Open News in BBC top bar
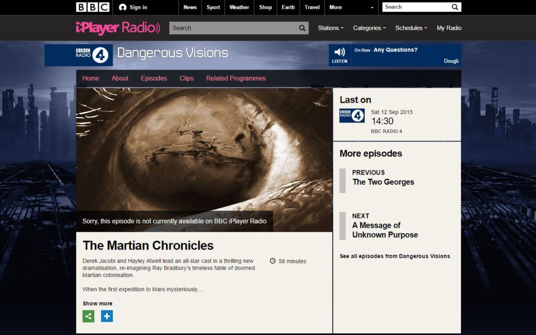Viewport: 536px width, 335px height. tap(190, 7)
